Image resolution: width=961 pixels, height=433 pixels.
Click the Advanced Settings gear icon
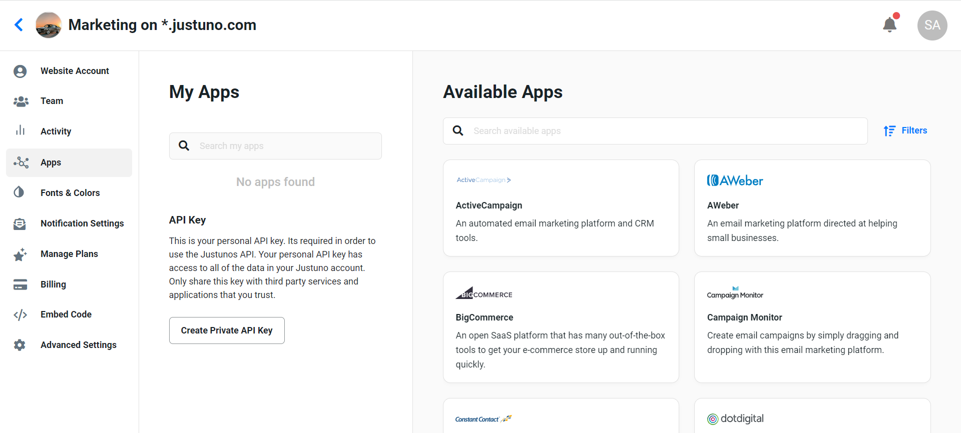click(20, 345)
